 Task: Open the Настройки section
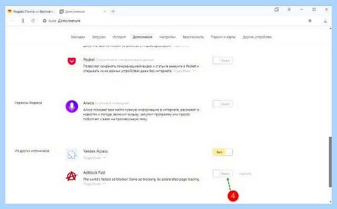pyautogui.click(x=167, y=37)
